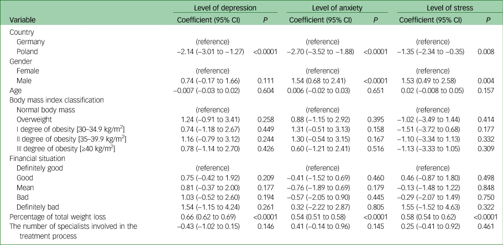
Task: Select the "Normal body mass" row label
Action: tap(44, 110)
